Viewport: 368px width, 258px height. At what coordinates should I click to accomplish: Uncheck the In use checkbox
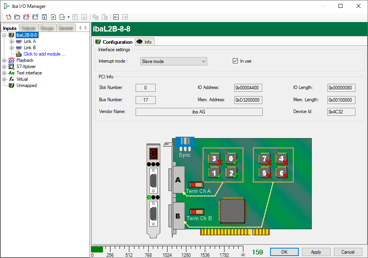click(x=236, y=61)
